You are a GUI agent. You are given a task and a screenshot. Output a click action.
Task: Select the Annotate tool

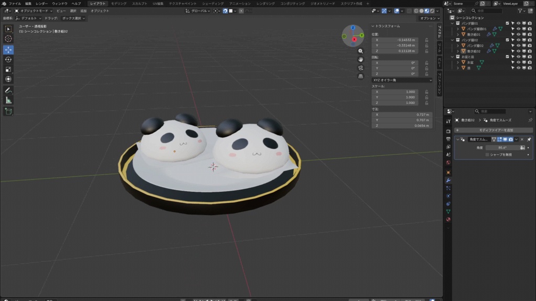(8, 90)
